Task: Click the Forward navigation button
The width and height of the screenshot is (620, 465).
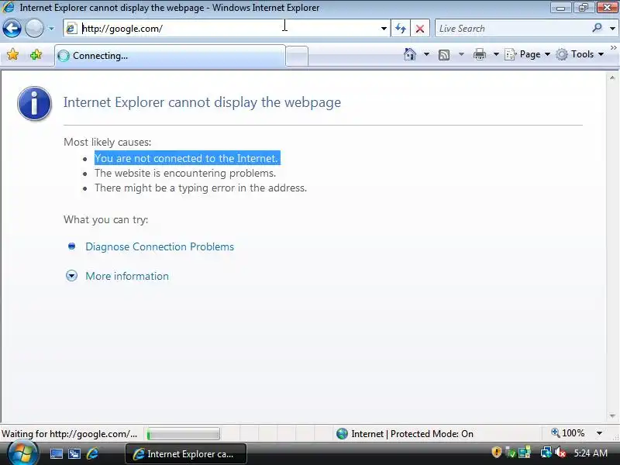Action: coord(34,29)
